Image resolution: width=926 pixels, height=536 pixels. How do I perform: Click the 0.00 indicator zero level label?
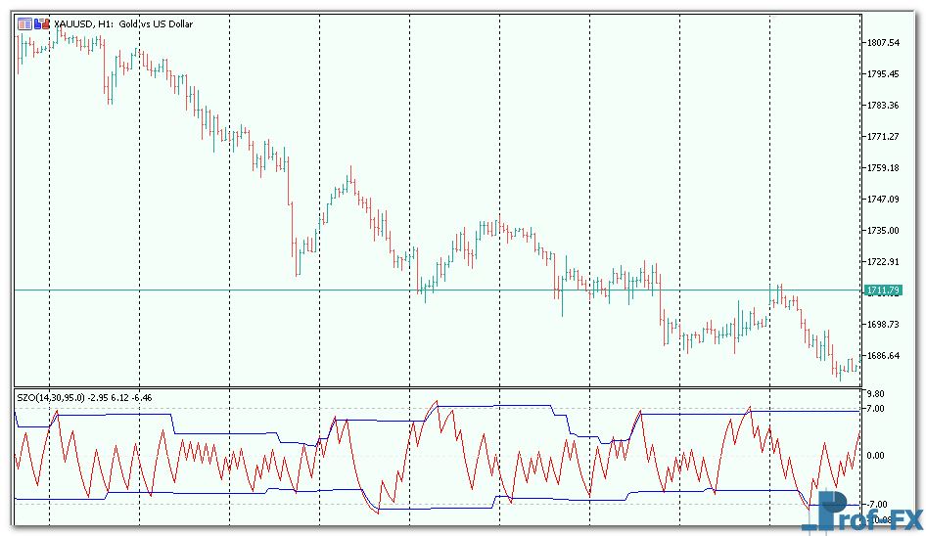click(x=876, y=456)
